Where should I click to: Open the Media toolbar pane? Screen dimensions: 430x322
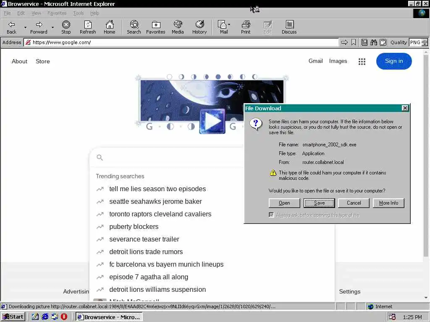(178, 27)
